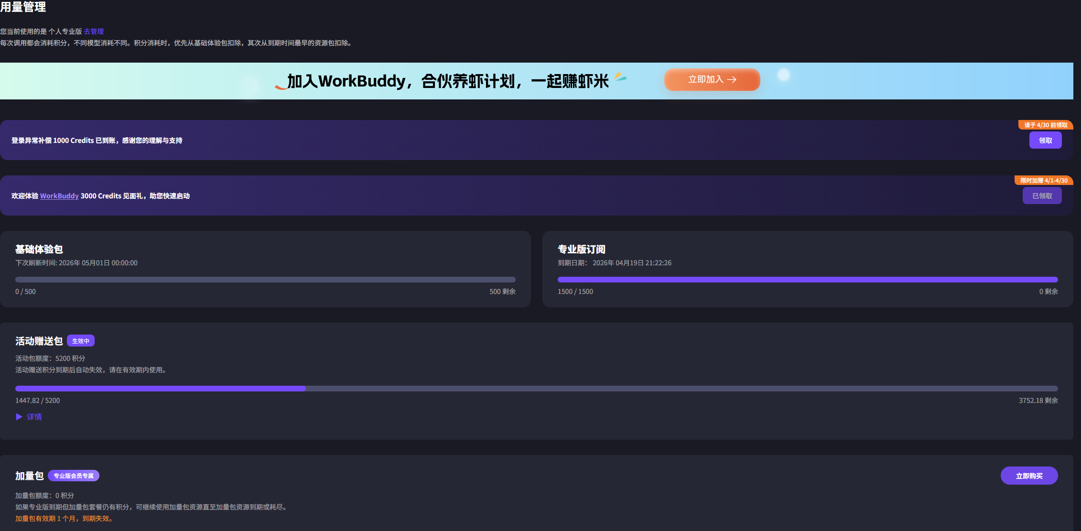
Task: Click the 到期日期 2026年 04月19日 text
Action: pyautogui.click(x=615, y=263)
